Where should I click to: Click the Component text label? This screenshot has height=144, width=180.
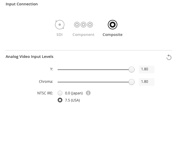(x=83, y=35)
